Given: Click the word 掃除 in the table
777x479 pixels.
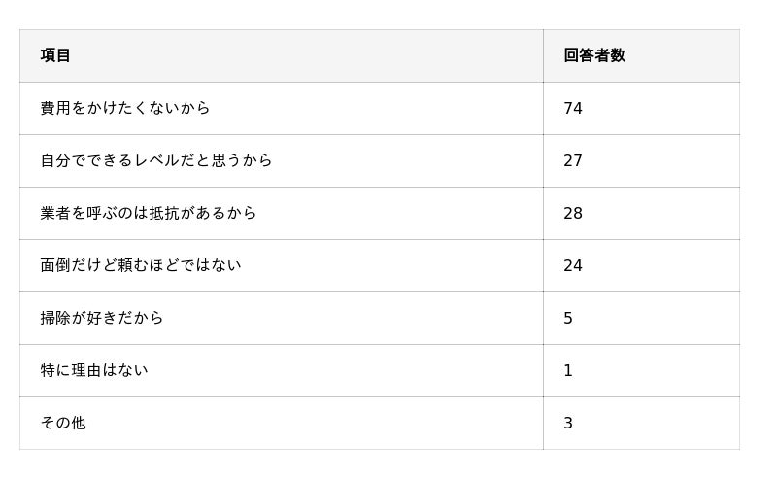Looking at the screenshot, I should coord(55,318).
